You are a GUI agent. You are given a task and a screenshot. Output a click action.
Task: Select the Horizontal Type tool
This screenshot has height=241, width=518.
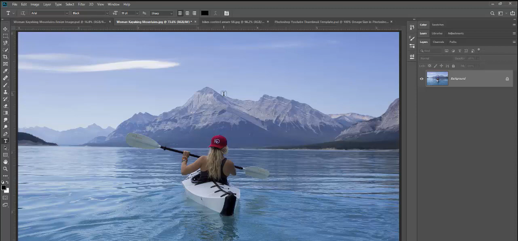[x=5, y=141]
